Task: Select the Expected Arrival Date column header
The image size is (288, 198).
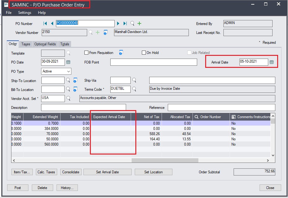Action: tap(111, 117)
